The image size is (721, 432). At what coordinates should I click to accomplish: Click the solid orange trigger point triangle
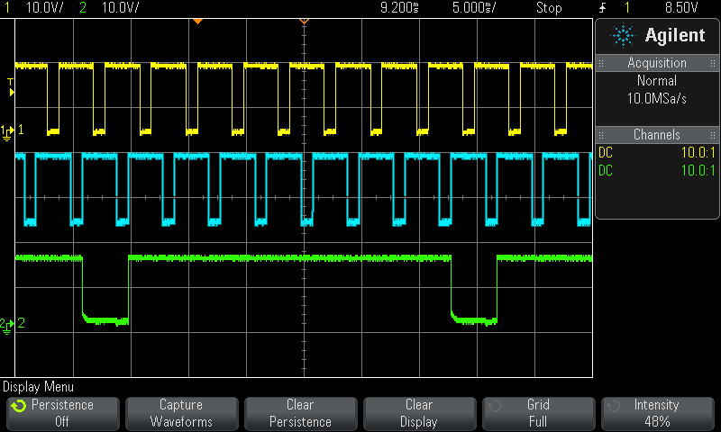pos(197,21)
